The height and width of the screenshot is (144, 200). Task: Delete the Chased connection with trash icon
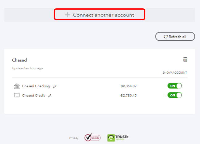[185, 59]
